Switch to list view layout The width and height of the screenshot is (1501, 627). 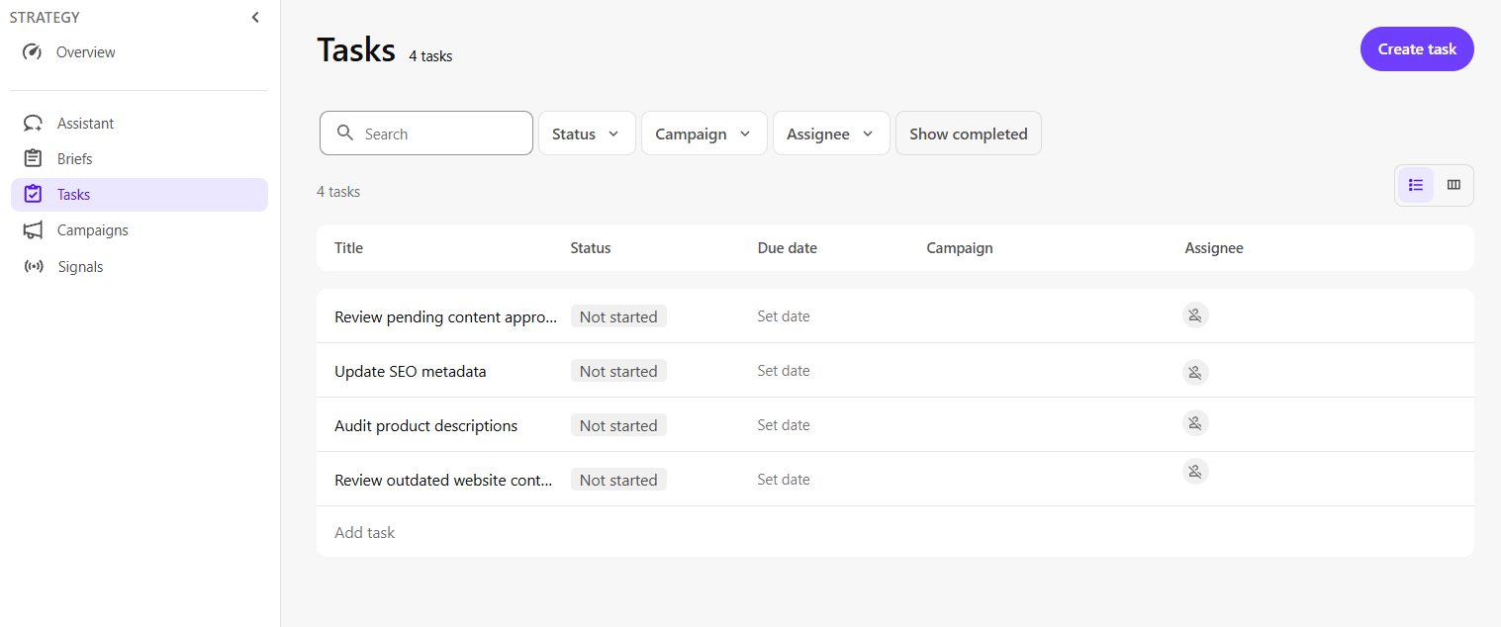click(1416, 185)
